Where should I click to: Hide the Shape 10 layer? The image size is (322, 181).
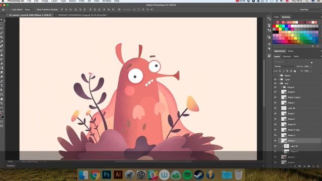click(275, 124)
